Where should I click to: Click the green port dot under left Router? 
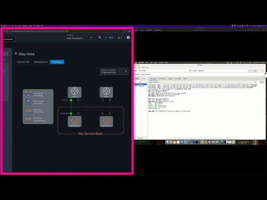pyautogui.click(x=71, y=100)
